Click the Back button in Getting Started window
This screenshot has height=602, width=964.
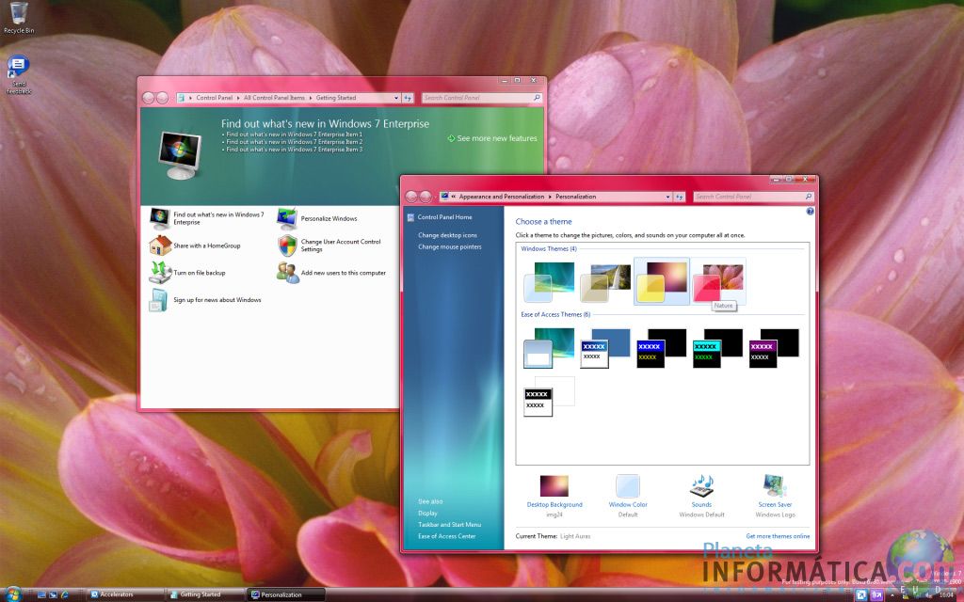tap(148, 98)
